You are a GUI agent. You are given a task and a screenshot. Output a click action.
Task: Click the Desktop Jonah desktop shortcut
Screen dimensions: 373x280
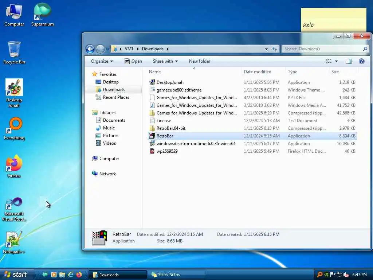point(14,93)
